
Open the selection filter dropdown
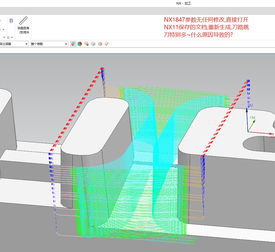tap(14, 44)
